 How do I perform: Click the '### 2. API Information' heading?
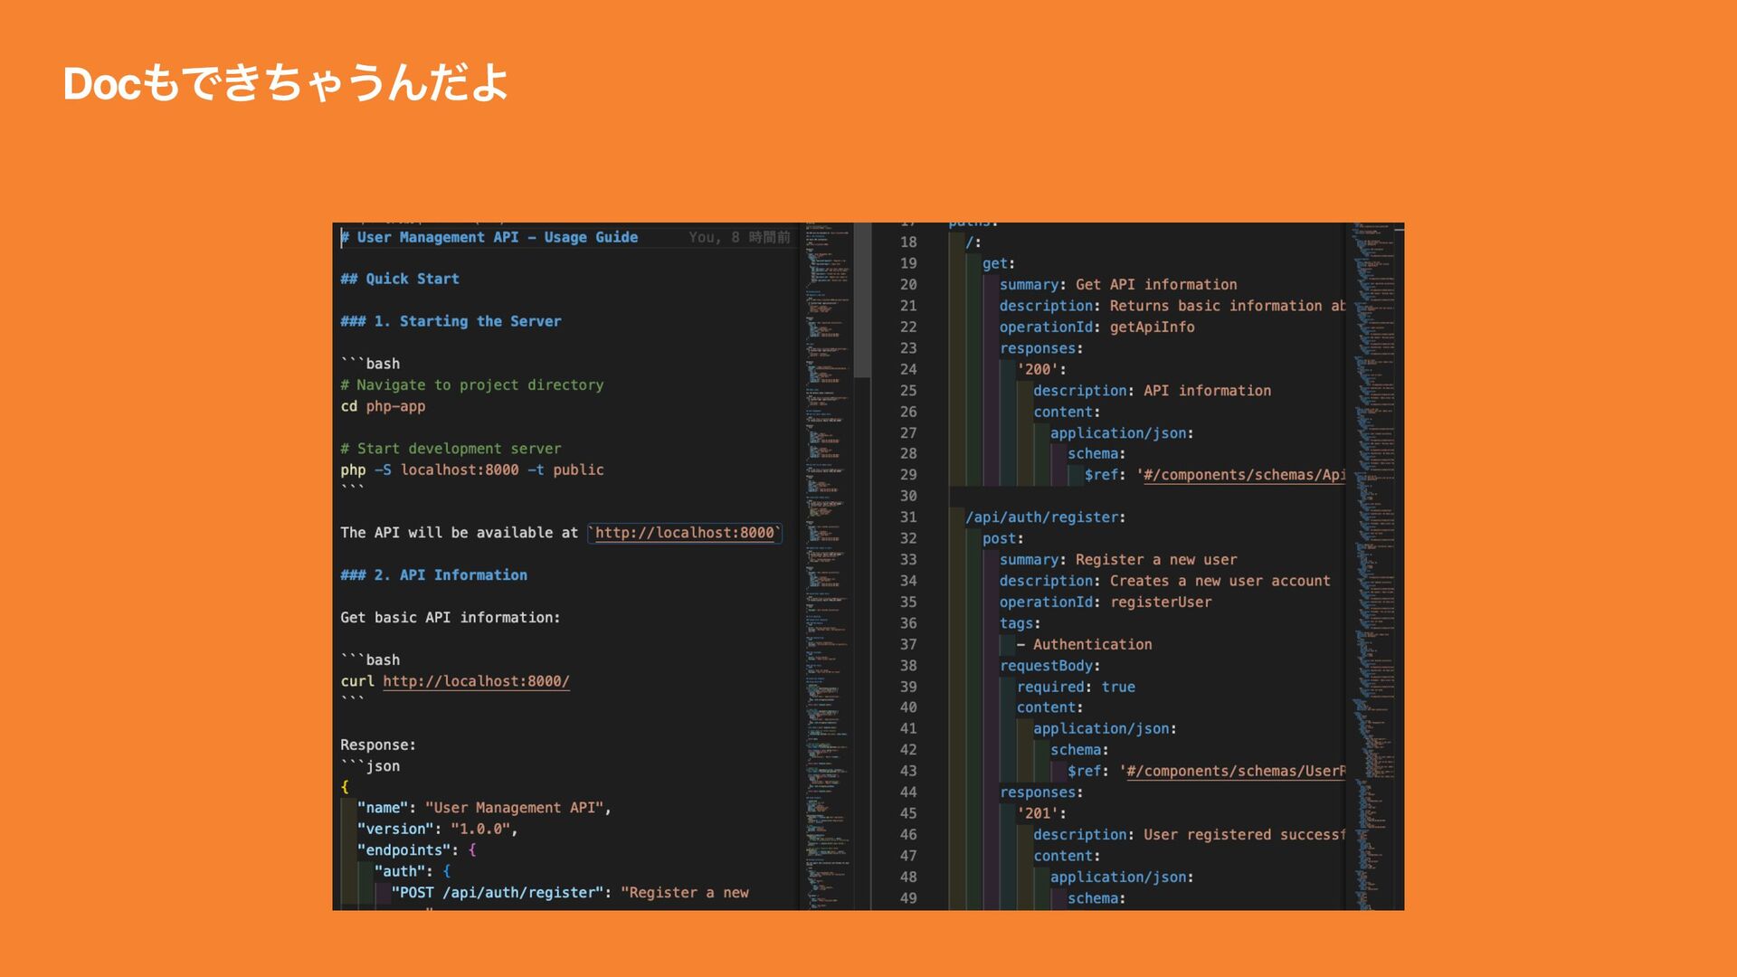pyautogui.click(x=434, y=575)
